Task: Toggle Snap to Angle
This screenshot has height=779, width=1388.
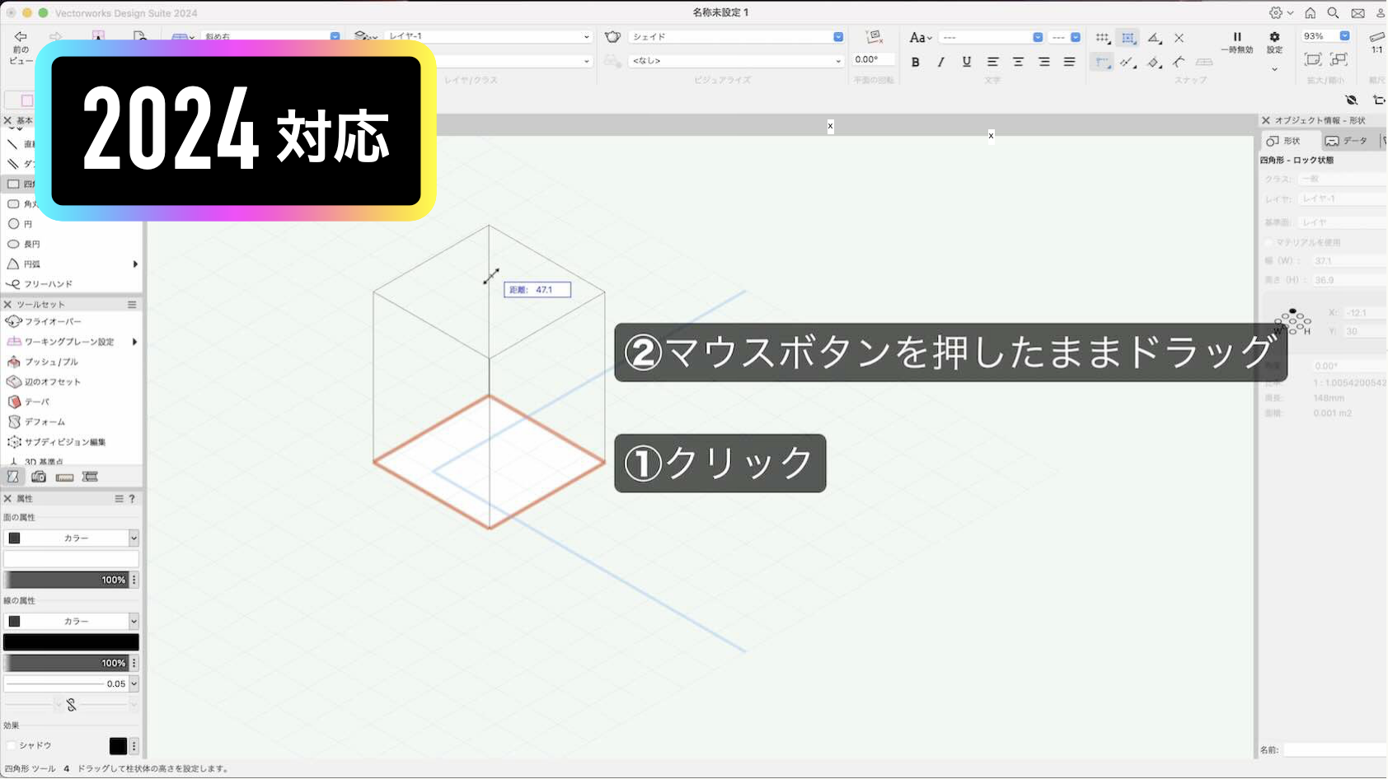Action: click(1154, 38)
